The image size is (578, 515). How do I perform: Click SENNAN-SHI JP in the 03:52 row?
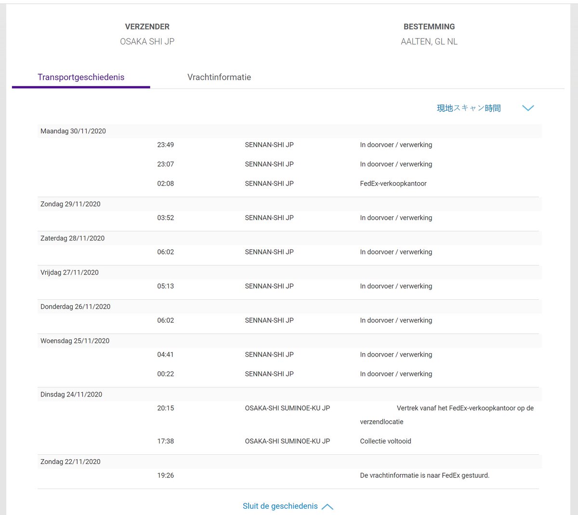click(269, 217)
